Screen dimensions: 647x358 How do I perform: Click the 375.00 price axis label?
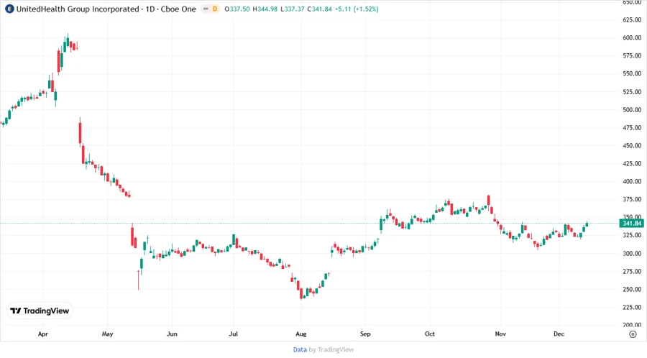click(x=632, y=199)
